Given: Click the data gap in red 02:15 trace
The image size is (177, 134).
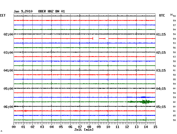Looking at the screenshot, I should [x=96, y=39].
